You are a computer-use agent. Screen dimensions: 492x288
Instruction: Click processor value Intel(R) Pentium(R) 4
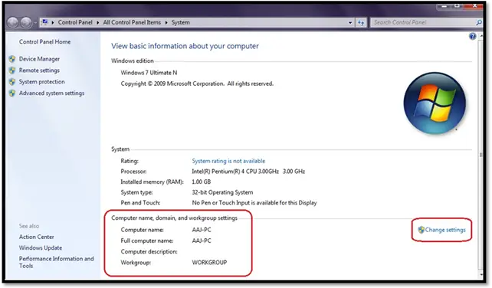pyautogui.click(x=248, y=172)
